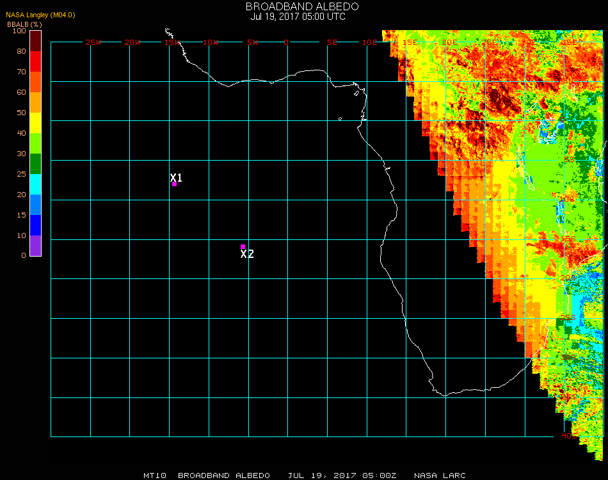
Task: Click the legend scale value 100
Action: pyautogui.click(x=19, y=31)
